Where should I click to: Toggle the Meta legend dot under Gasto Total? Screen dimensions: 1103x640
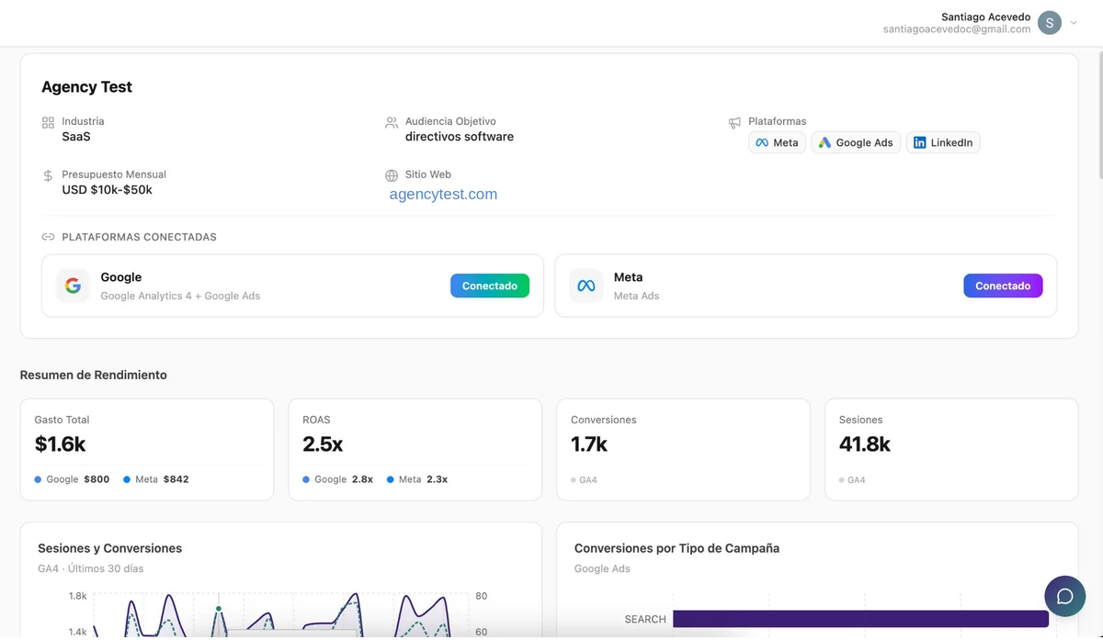point(129,478)
